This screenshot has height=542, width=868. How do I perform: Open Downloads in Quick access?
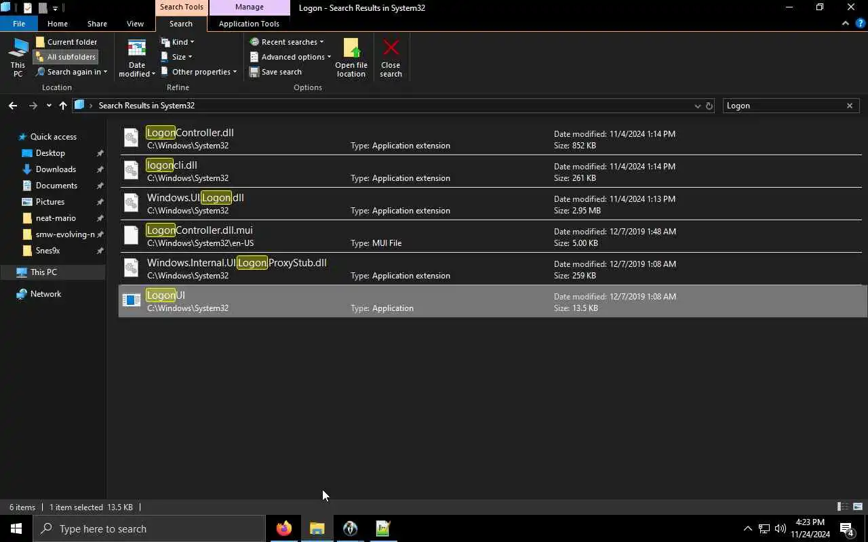click(56, 169)
